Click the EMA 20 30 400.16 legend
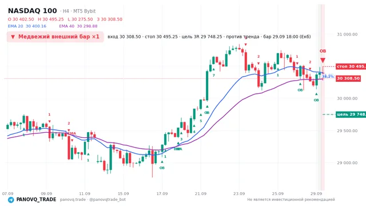The width and height of the screenshot is (366, 206). (x=27, y=26)
